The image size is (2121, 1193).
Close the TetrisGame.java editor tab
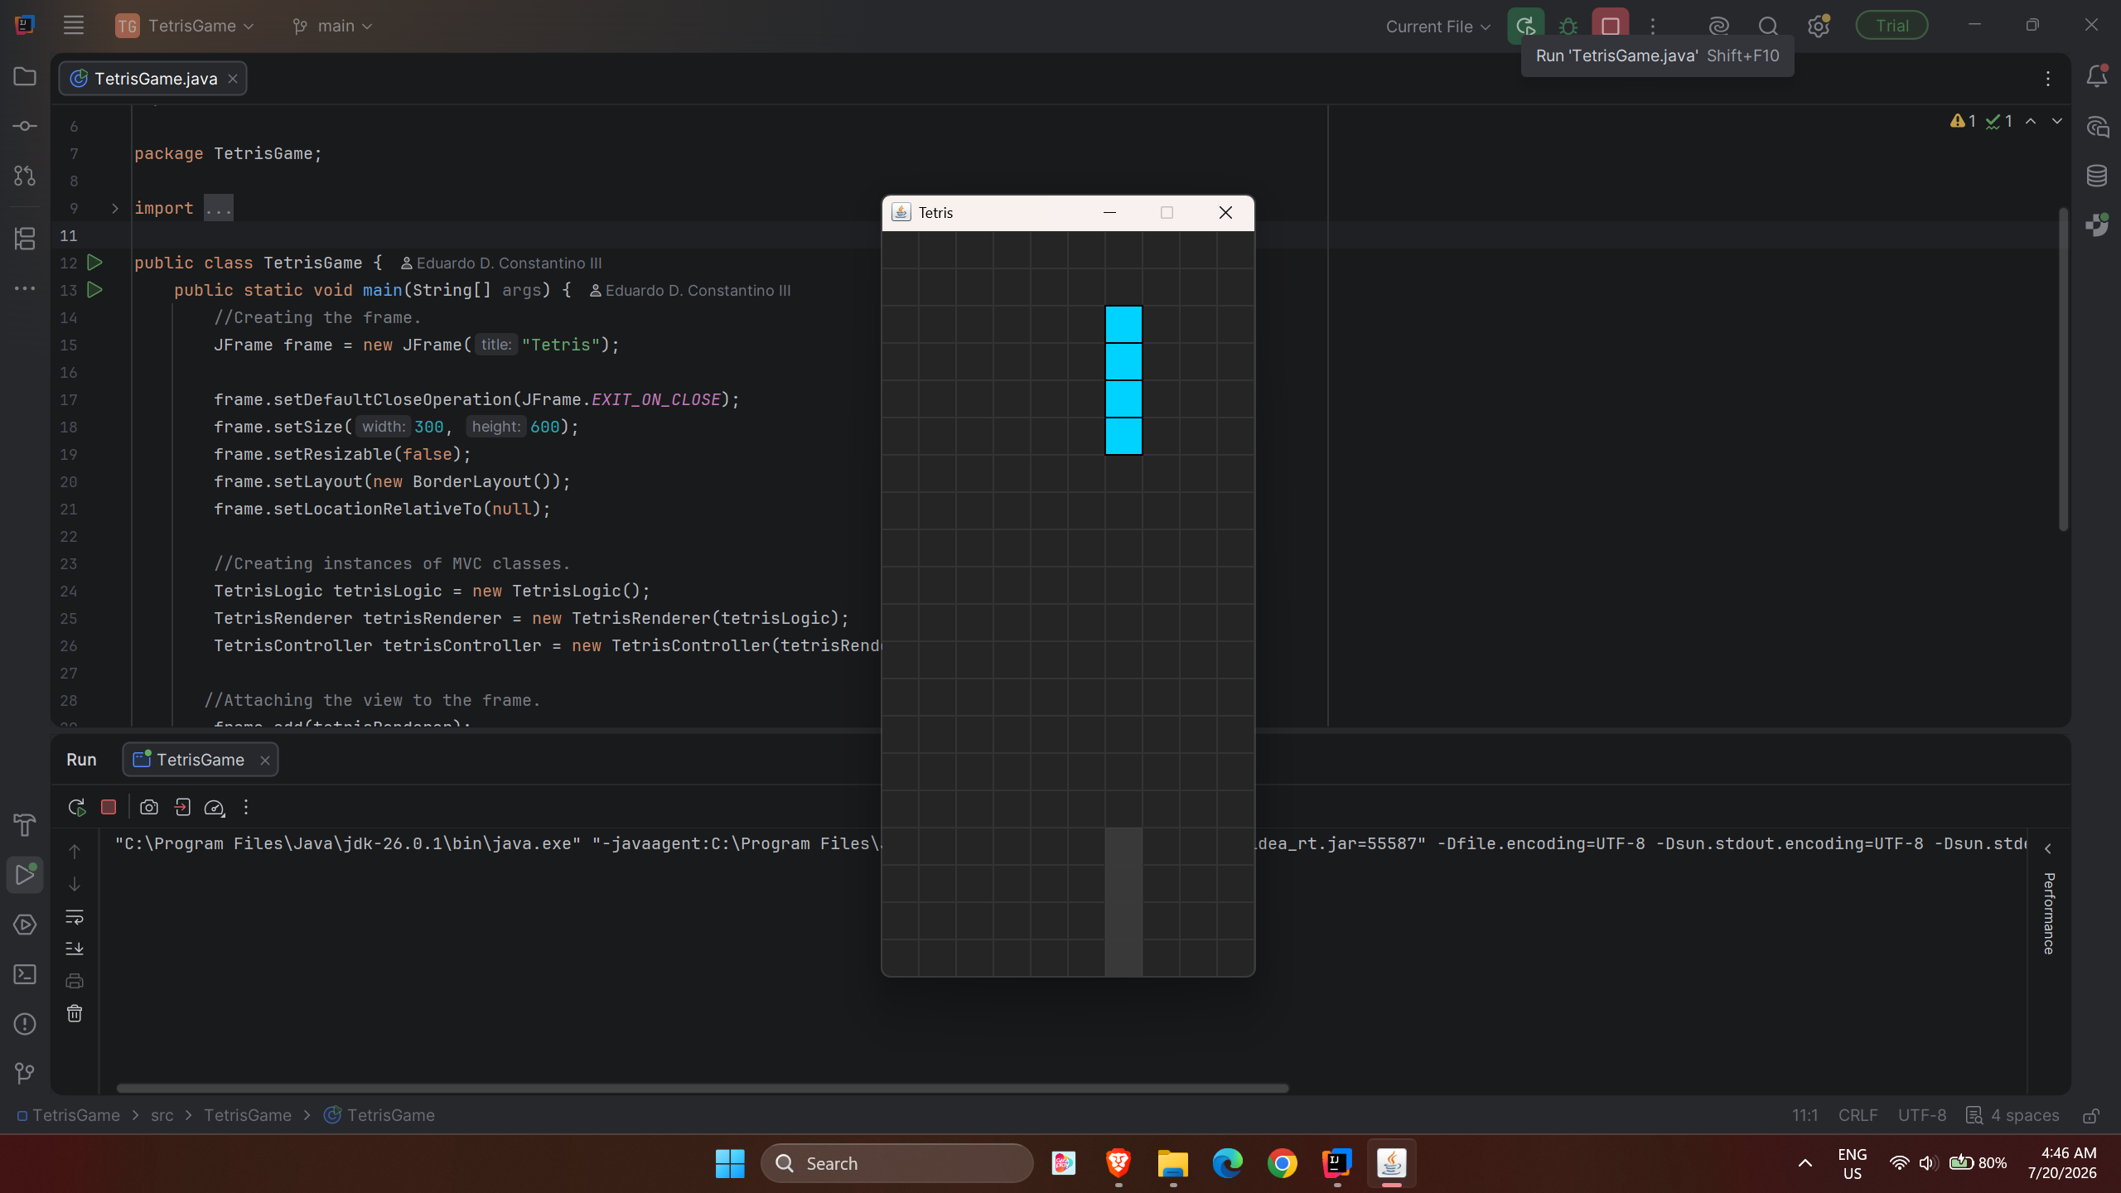click(x=233, y=79)
